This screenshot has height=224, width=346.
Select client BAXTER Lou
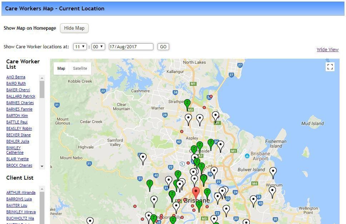pos(17,205)
